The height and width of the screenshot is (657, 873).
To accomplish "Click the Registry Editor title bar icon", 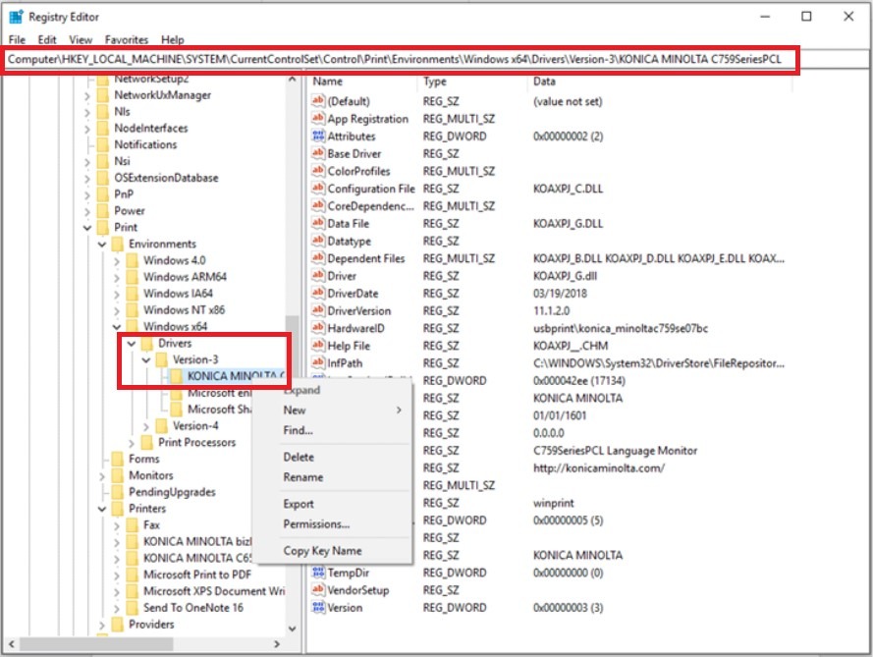I will [x=16, y=17].
